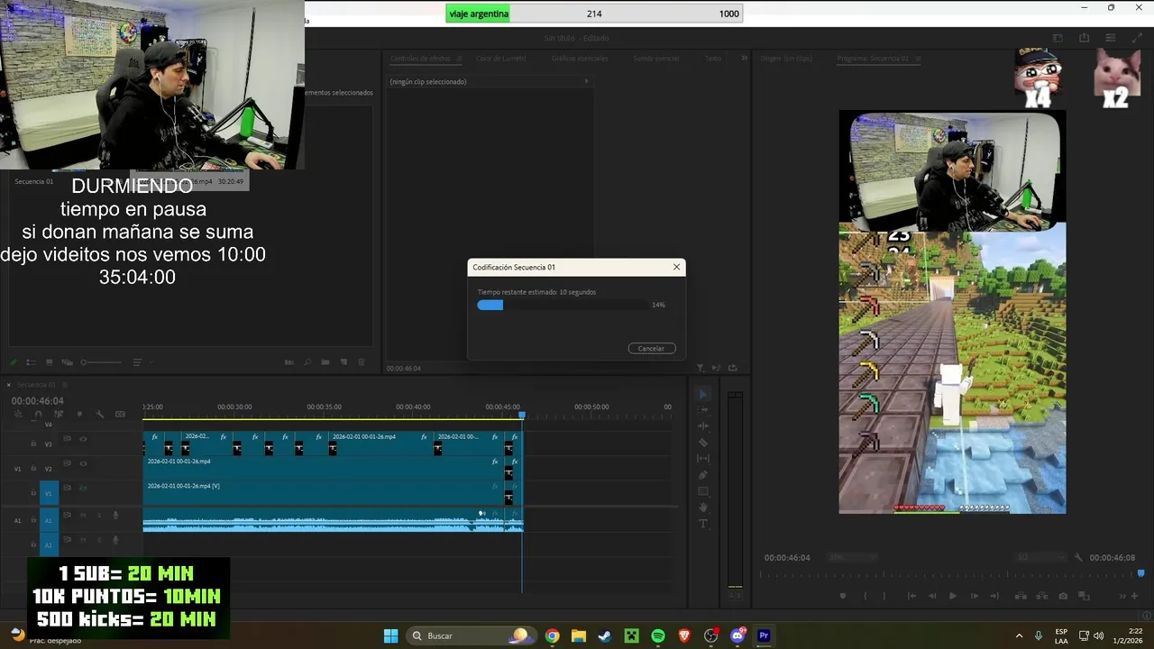The height and width of the screenshot is (649, 1154).
Task: Play the sequence in Program monitor
Action: pyautogui.click(x=953, y=596)
